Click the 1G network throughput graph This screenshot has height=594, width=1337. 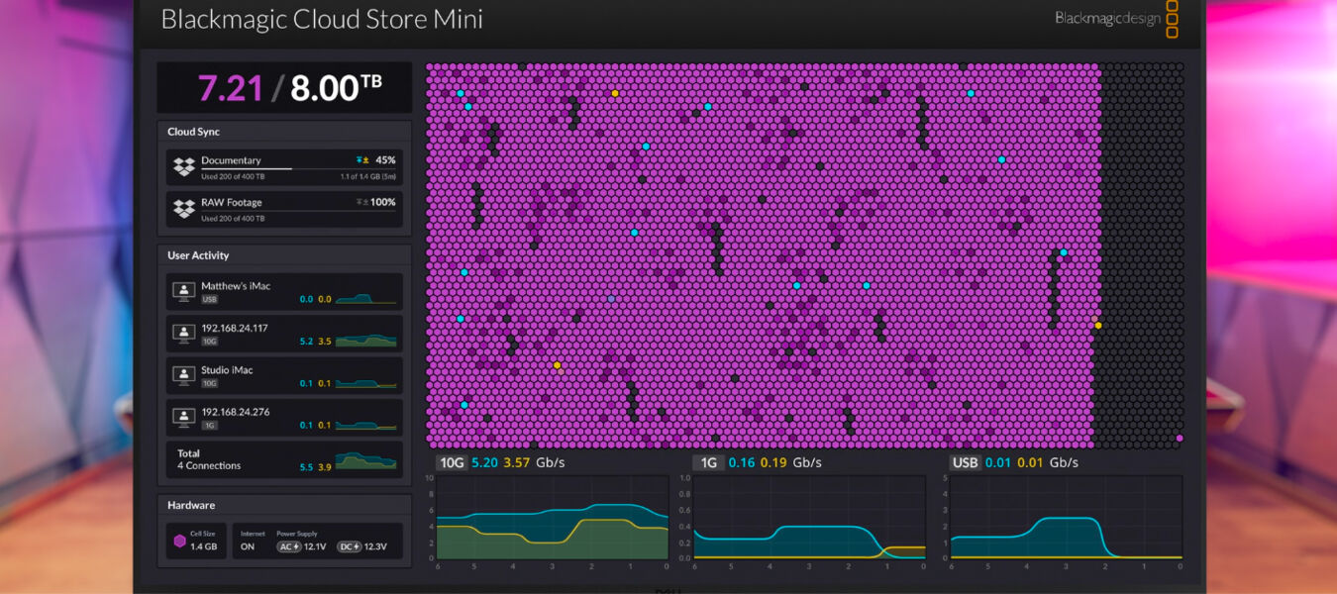(808, 519)
